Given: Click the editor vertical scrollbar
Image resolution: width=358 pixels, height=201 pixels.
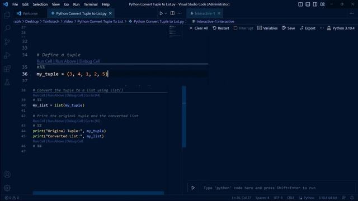Looking at the screenshot, I should [184, 117].
